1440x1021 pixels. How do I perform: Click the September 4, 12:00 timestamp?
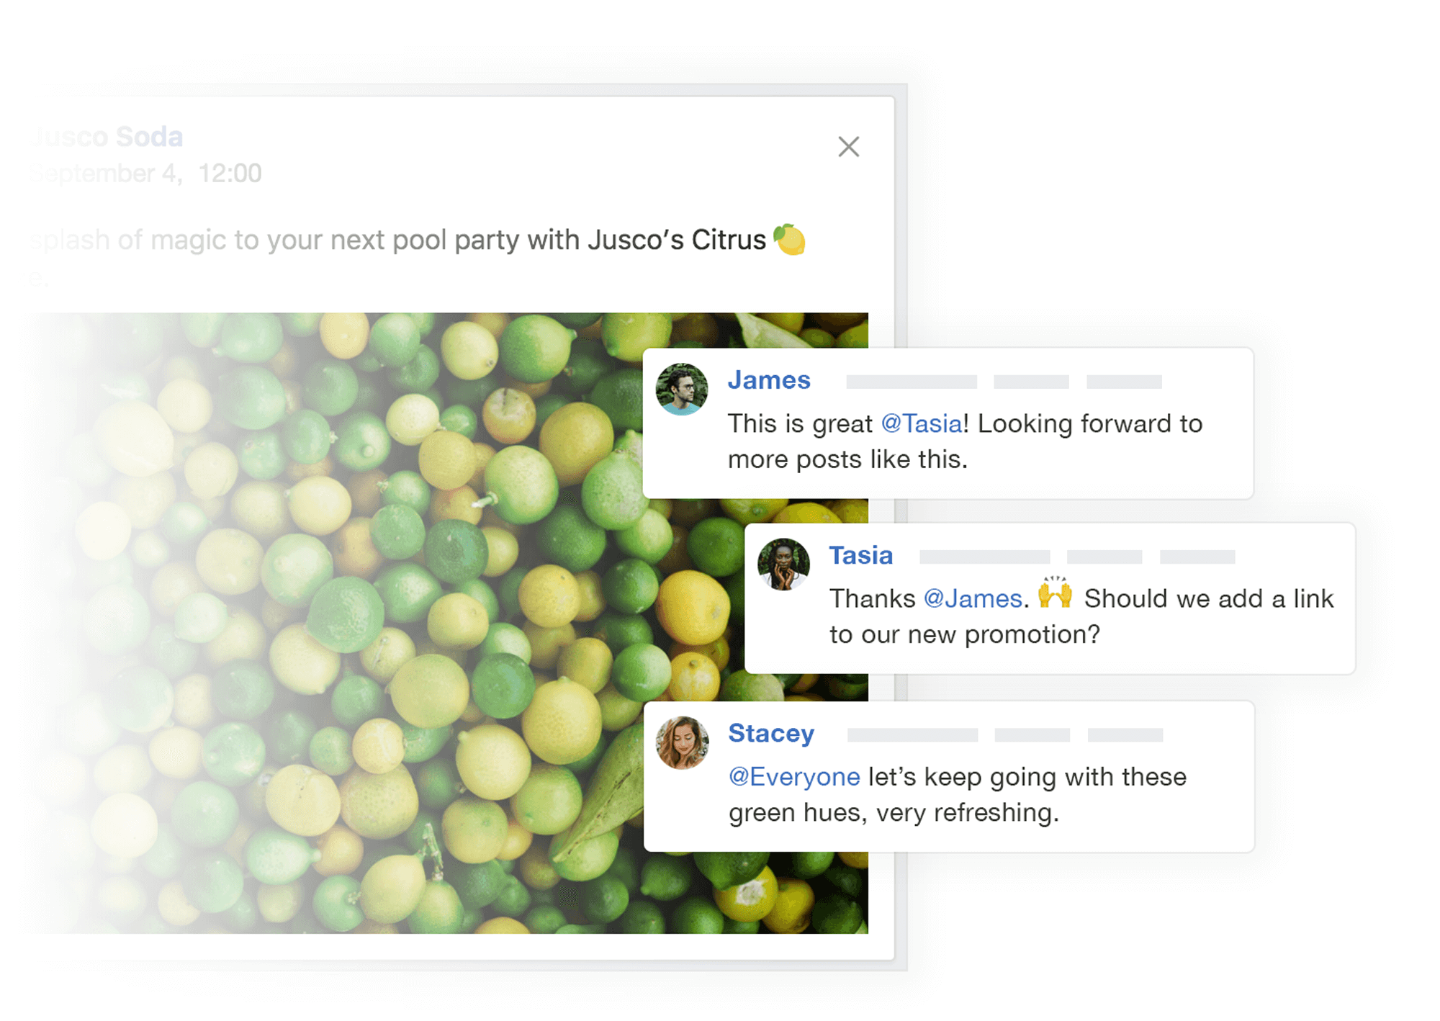click(145, 174)
